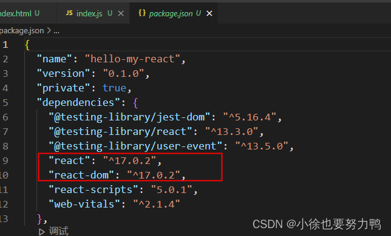Click the "5.0.1" version value
The width and height of the screenshot is (391, 236).
[172, 190]
